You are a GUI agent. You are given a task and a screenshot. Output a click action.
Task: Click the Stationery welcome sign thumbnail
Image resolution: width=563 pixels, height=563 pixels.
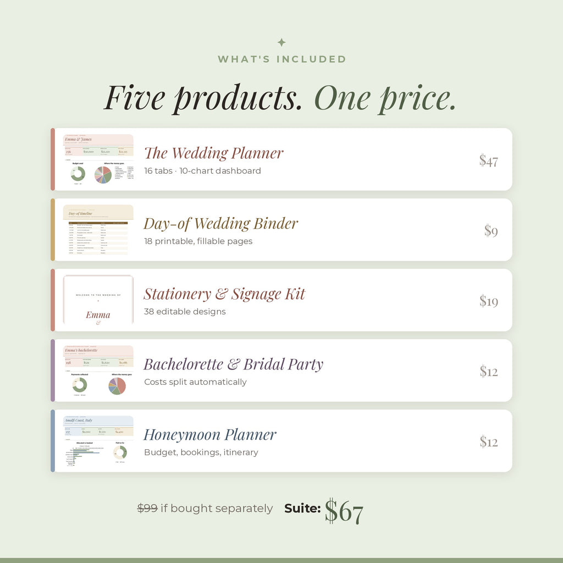[98, 300]
